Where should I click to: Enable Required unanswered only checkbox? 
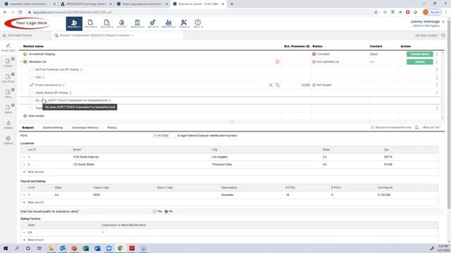click(373, 127)
